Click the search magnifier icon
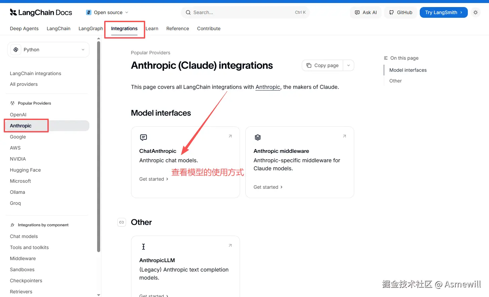The width and height of the screenshot is (489, 297). (188, 12)
